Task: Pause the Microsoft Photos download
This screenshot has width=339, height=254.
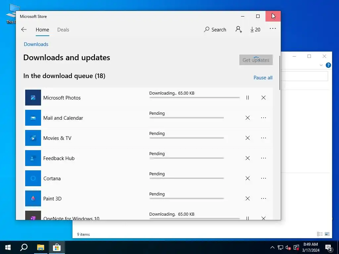Action: 248,98
